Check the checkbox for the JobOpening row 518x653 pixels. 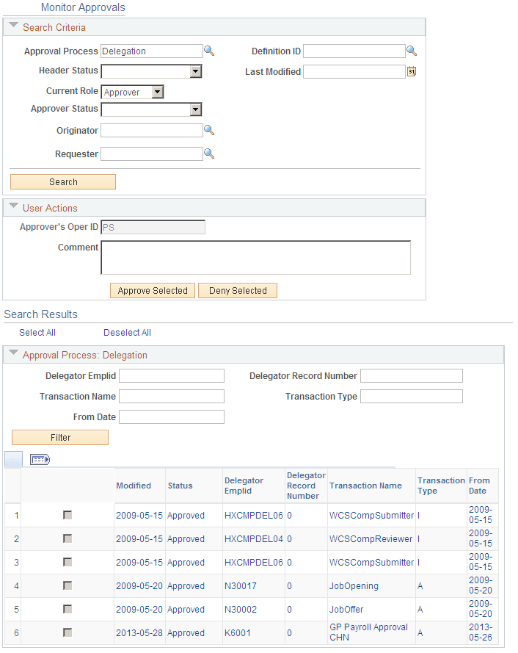(x=67, y=585)
